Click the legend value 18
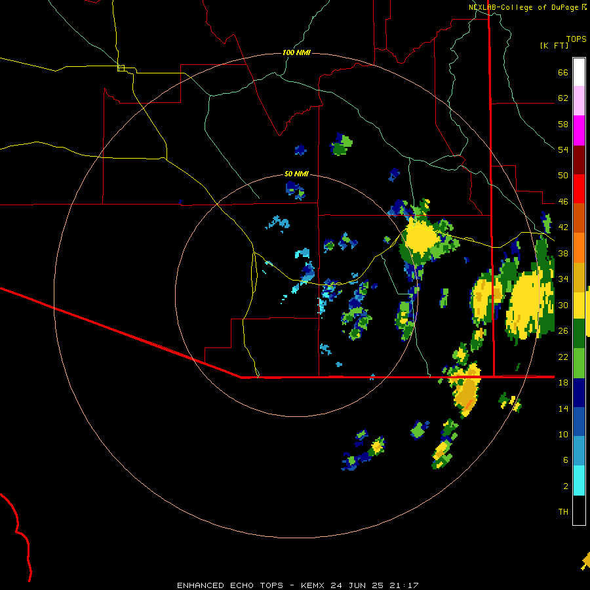 pyautogui.click(x=563, y=383)
